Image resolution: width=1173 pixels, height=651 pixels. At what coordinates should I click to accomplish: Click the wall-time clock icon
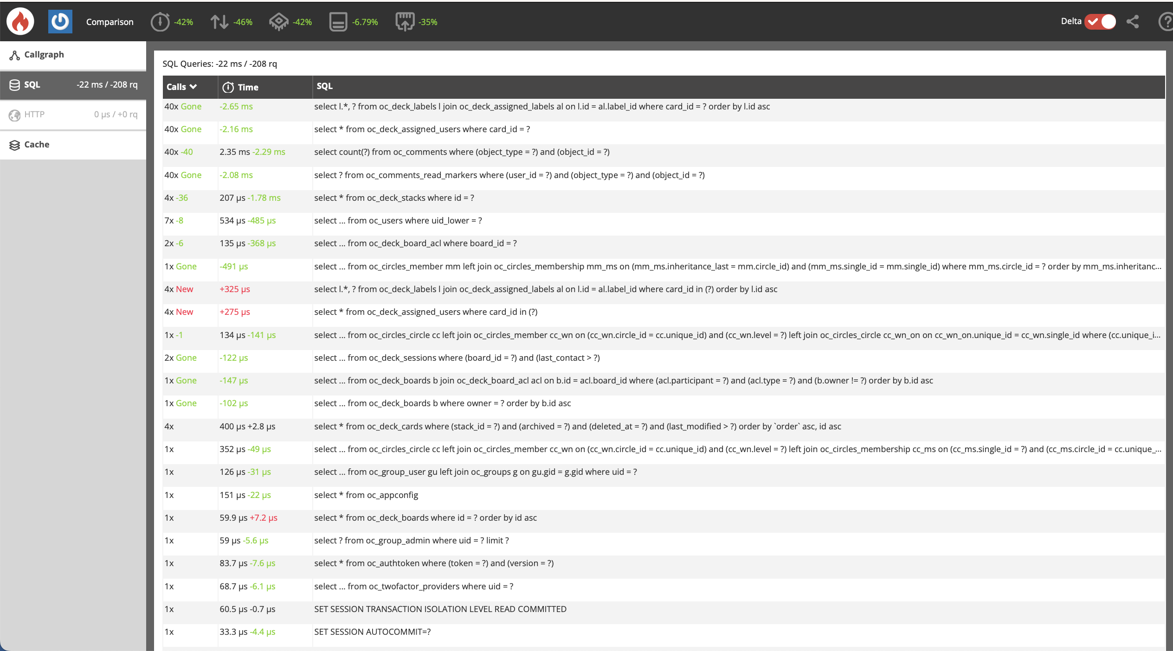[160, 22]
